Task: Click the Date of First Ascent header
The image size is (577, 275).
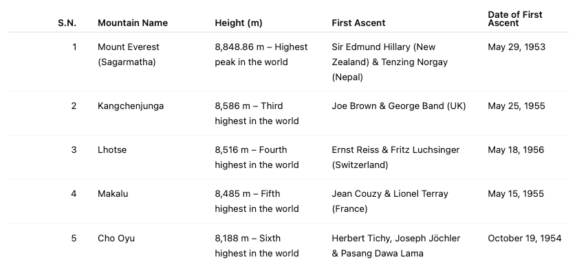Action: (515, 19)
